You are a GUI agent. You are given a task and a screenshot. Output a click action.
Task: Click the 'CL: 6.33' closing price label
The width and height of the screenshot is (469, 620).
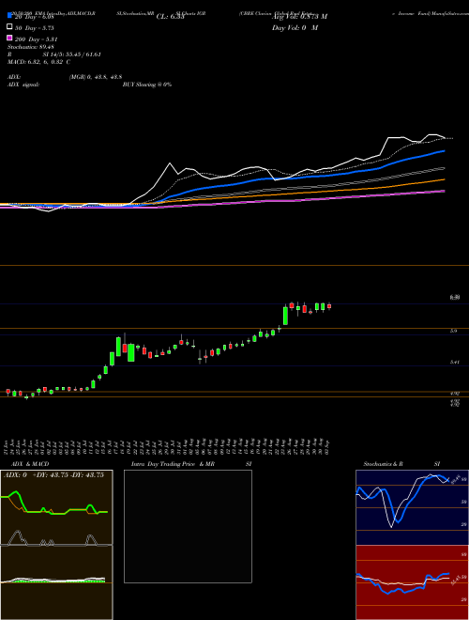pyautogui.click(x=170, y=17)
